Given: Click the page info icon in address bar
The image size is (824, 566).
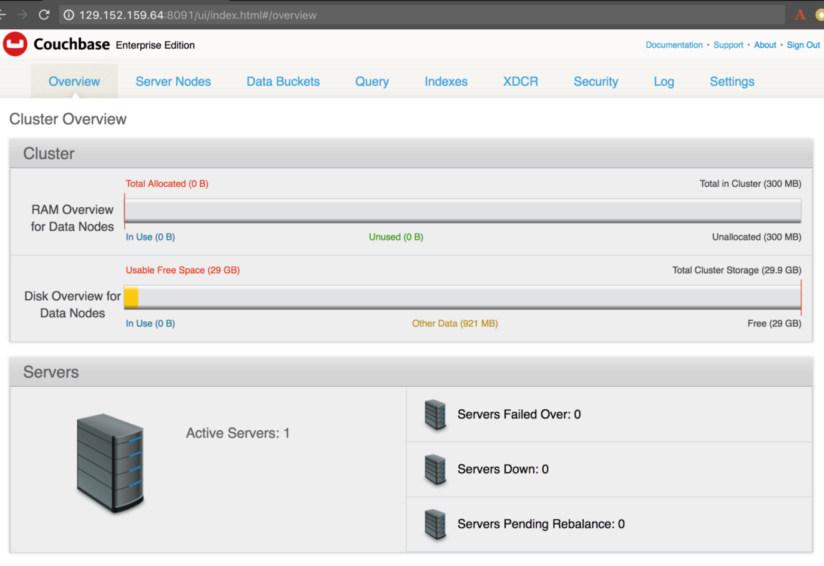Looking at the screenshot, I should pos(69,15).
